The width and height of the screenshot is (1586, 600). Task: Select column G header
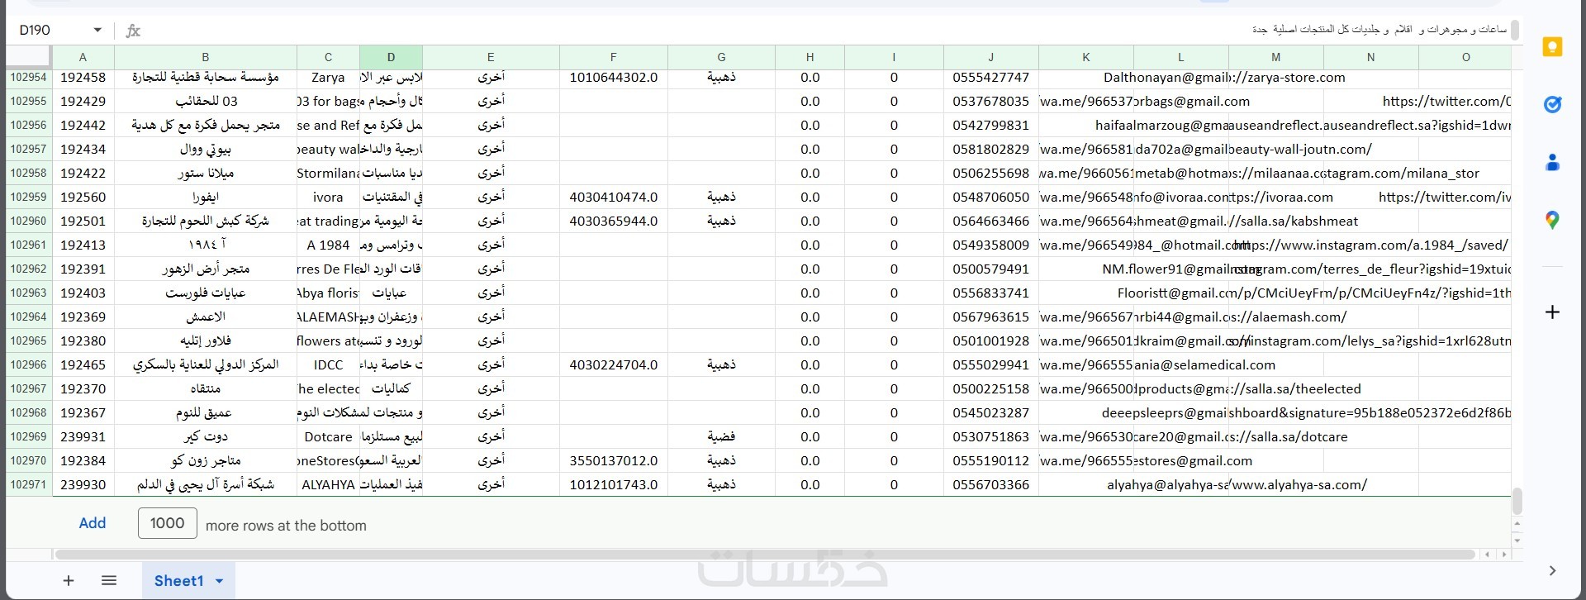[722, 57]
